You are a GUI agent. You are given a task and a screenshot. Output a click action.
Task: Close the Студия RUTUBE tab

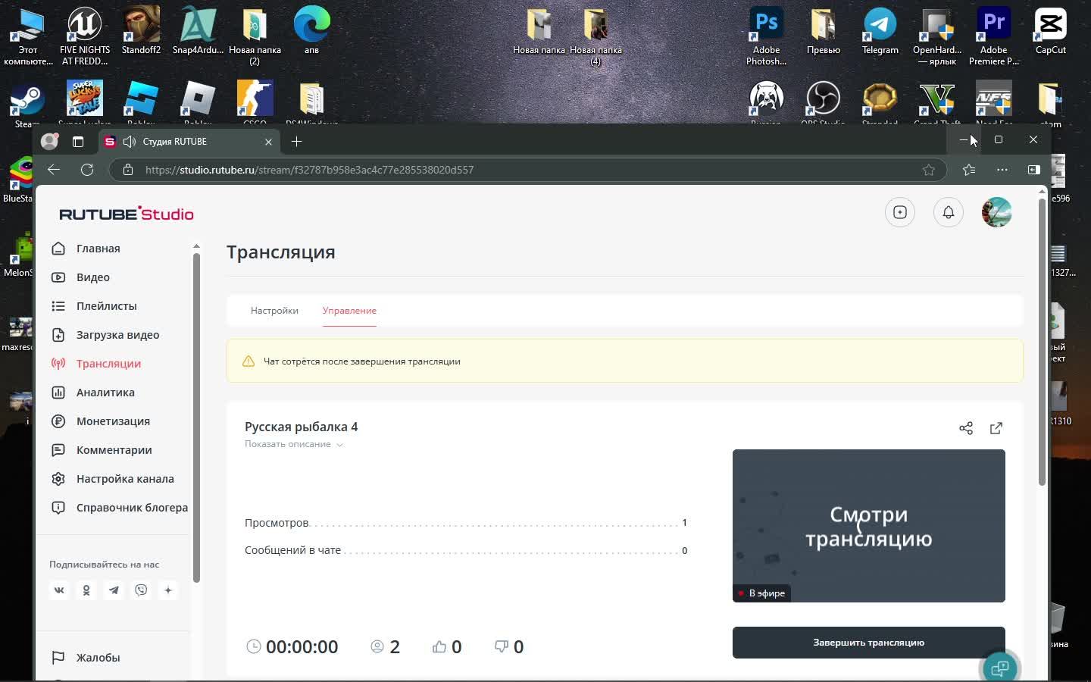tap(268, 142)
